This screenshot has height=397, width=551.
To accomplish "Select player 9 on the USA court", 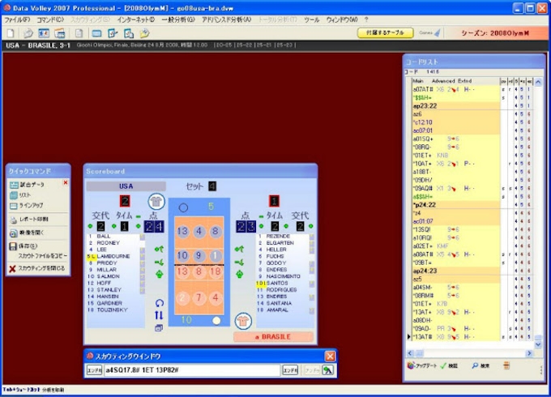I will pyautogui.click(x=199, y=256).
